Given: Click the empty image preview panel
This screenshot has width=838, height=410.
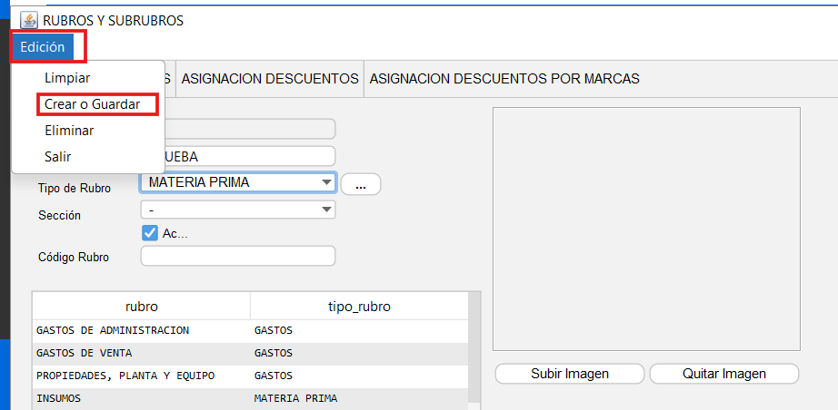Looking at the screenshot, I should pyautogui.click(x=646, y=229).
